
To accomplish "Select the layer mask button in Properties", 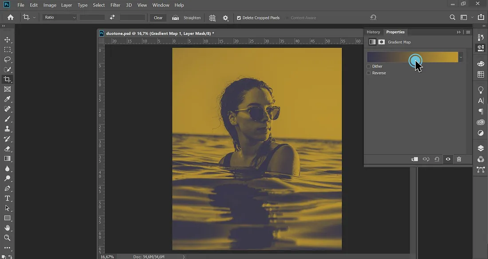I will (x=382, y=42).
